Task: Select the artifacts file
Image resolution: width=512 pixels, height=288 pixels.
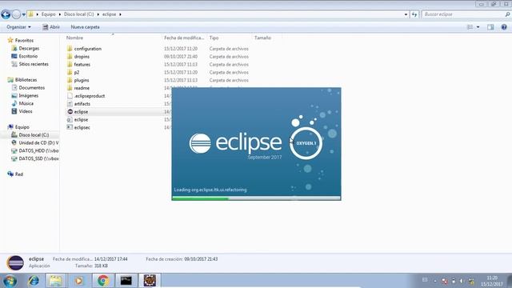Action: [x=82, y=104]
